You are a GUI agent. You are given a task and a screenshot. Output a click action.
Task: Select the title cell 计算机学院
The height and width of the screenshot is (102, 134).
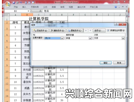[39, 19]
